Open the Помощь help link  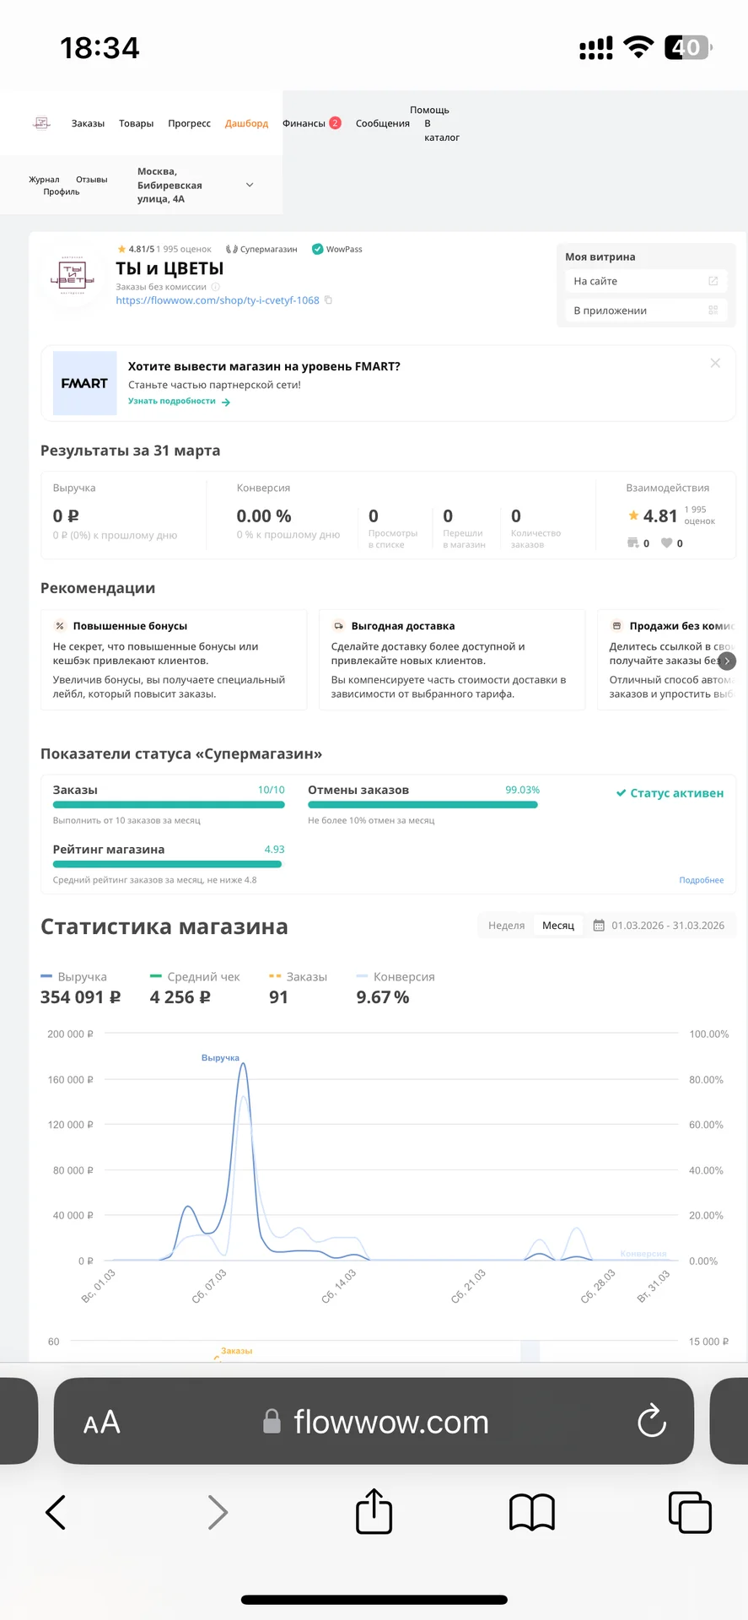click(429, 110)
